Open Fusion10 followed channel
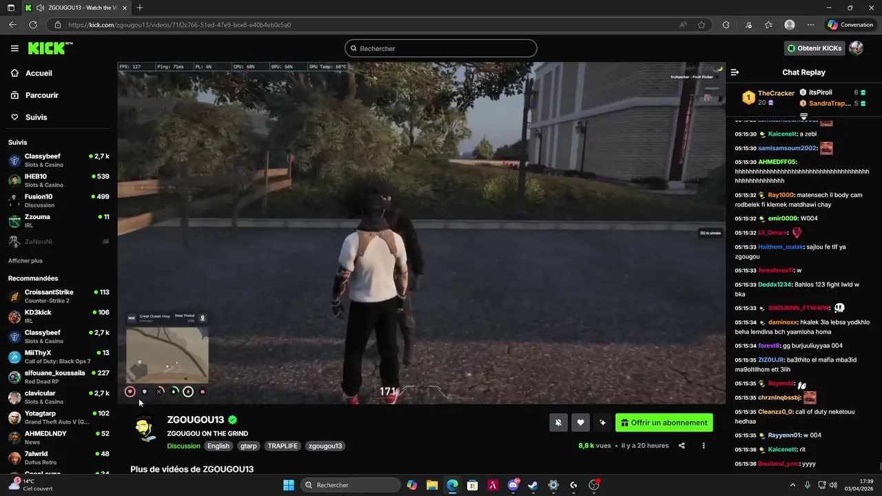 click(59, 200)
